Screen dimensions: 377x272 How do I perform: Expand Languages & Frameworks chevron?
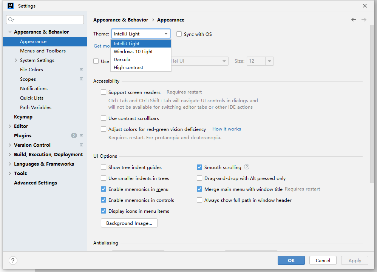pyautogui.click(x=10, y=164)
